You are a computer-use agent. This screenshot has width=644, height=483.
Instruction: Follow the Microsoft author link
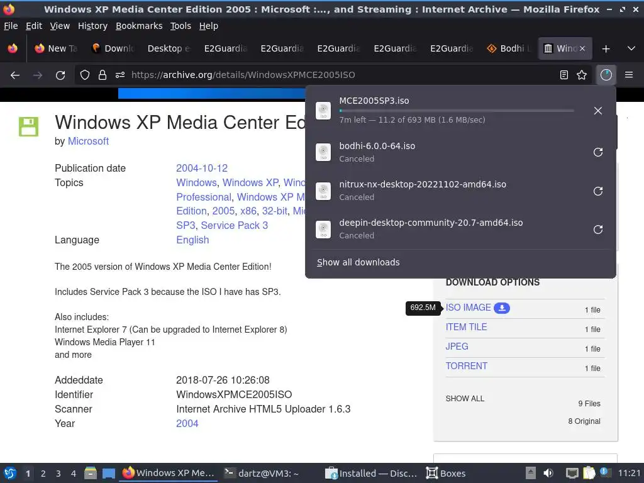pos(88,142)
